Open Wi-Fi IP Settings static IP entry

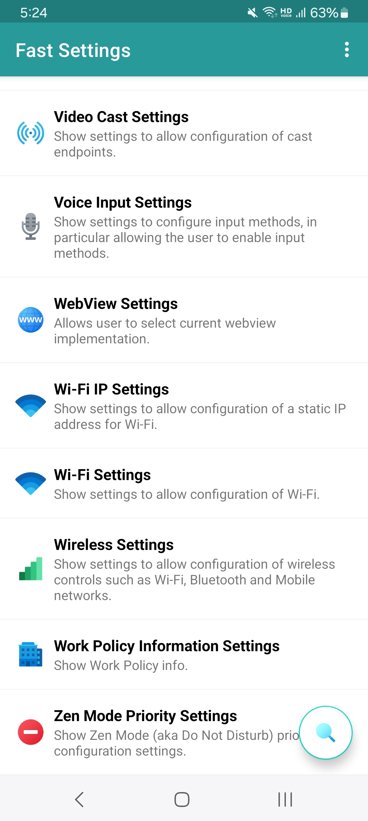point(111,389)
